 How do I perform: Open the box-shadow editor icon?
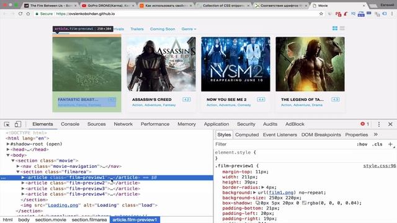click(257, 203)
